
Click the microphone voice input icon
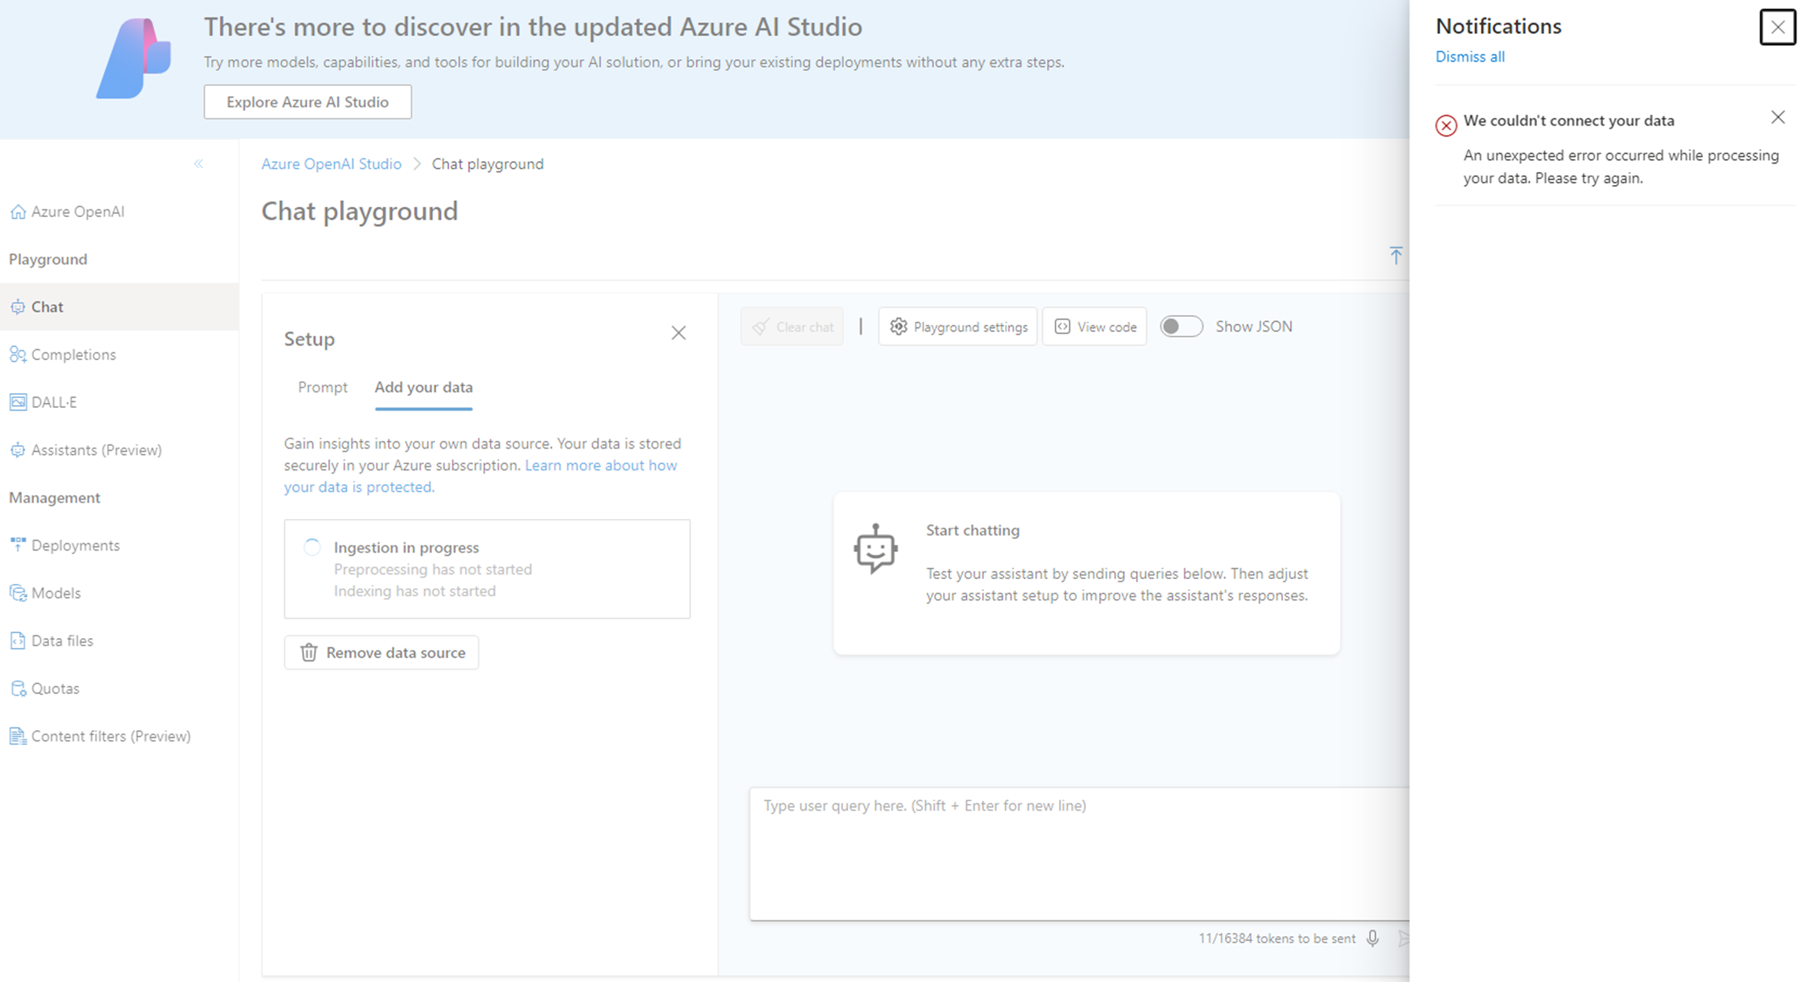pos(1373,938)
